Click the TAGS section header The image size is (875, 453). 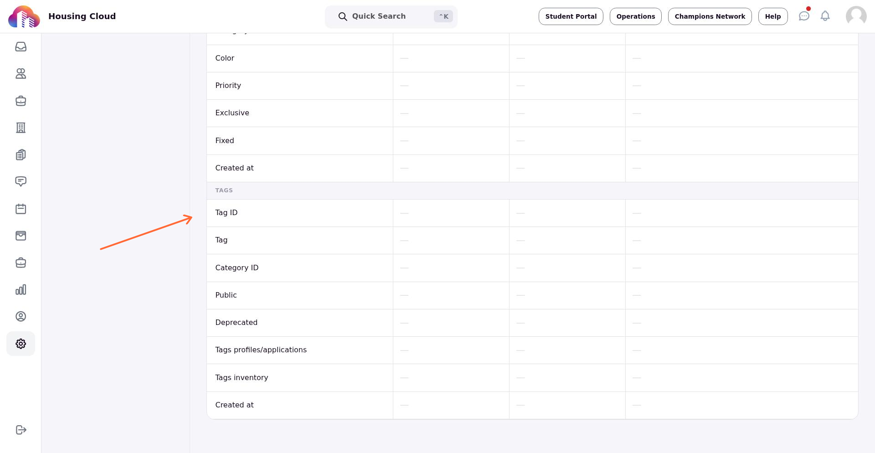[224, 190]
